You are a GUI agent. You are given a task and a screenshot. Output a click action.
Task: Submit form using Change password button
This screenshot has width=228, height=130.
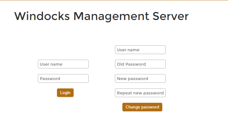click(x=142, y=107)
